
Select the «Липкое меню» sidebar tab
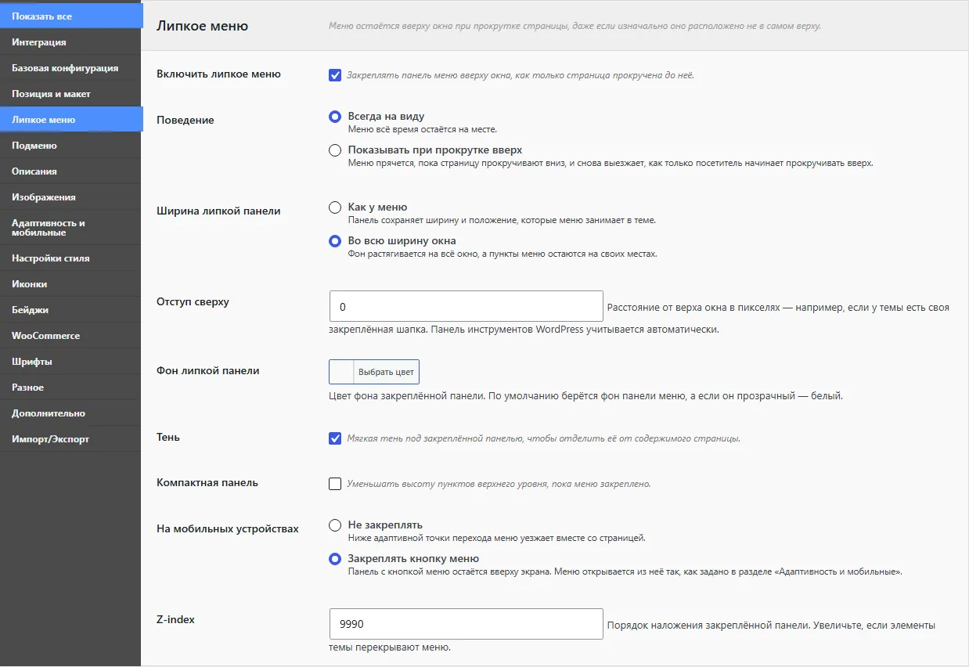pyautogui.click(x=70, y=120)
